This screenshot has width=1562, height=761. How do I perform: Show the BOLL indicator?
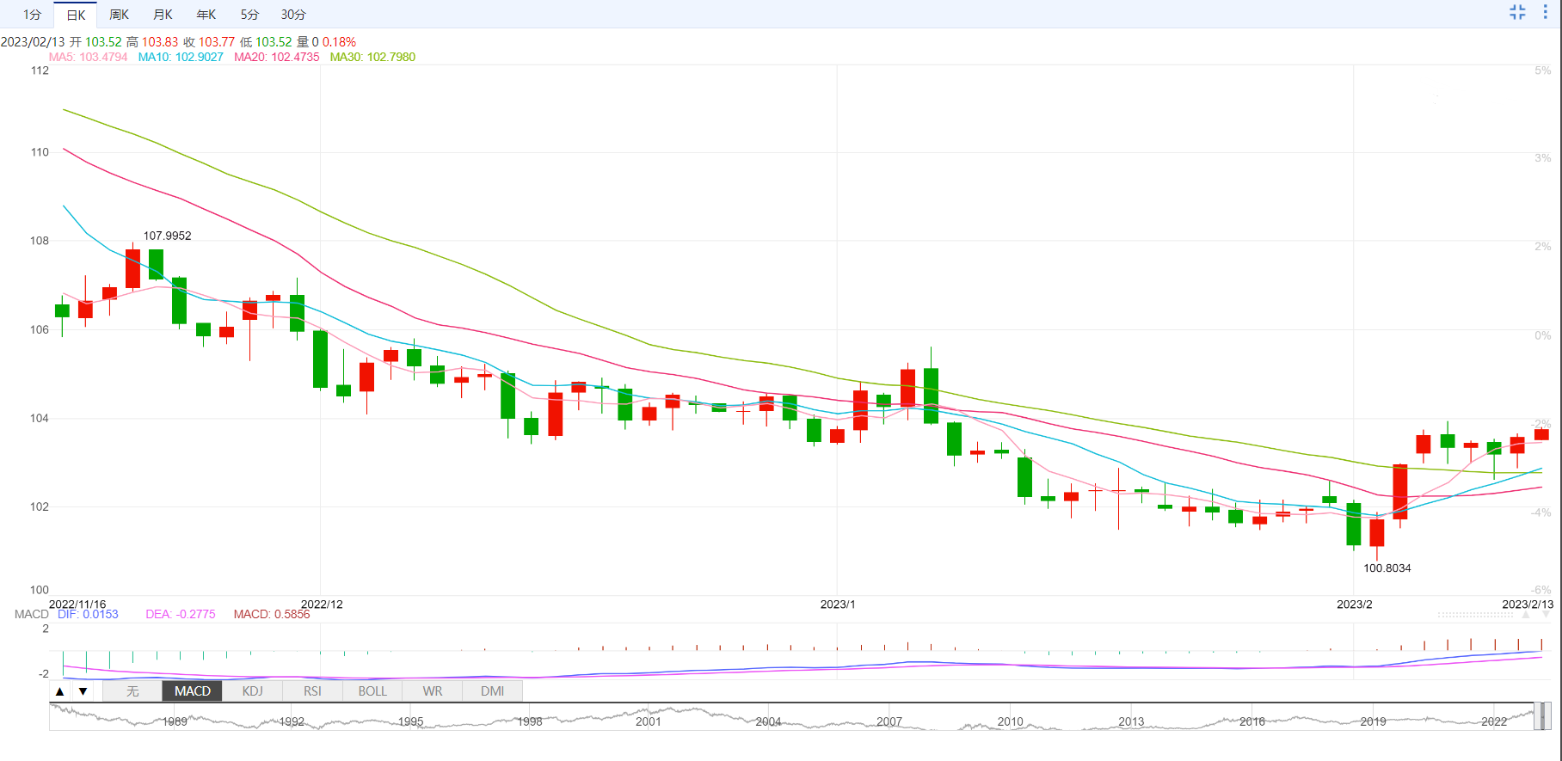coord(372,691)
